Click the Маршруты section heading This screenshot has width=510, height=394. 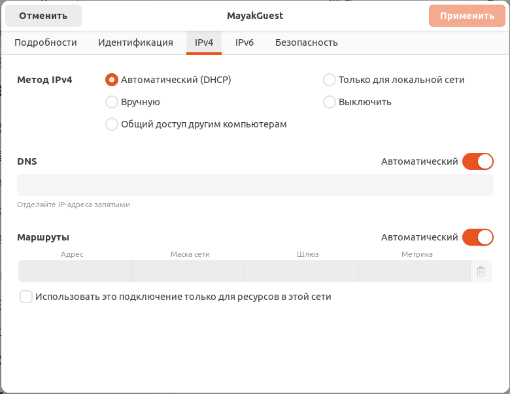point(43,237)
